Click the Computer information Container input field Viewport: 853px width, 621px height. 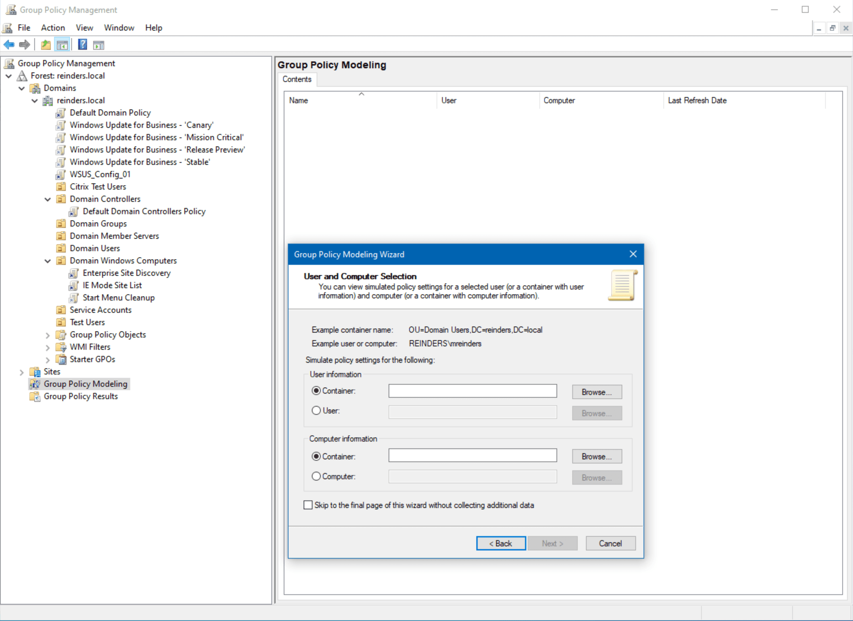[472, 455]
